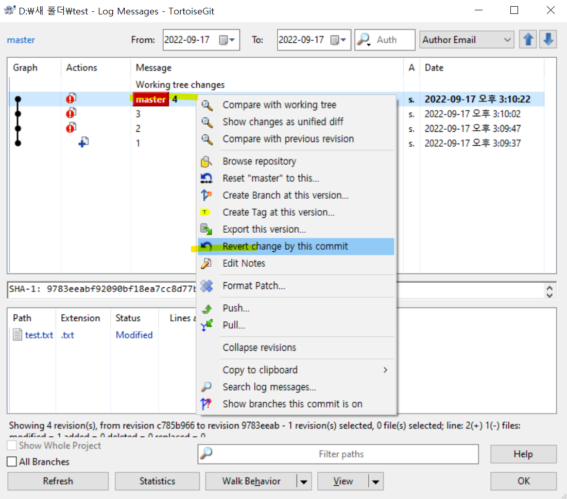567x499 pixels.
Task: Click the View button
Action: point(343,481)
